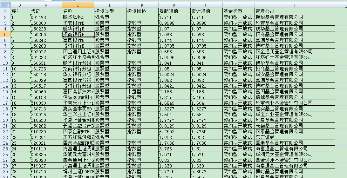
Task: Select cell with code 001493
Action: tap(46, 17)
